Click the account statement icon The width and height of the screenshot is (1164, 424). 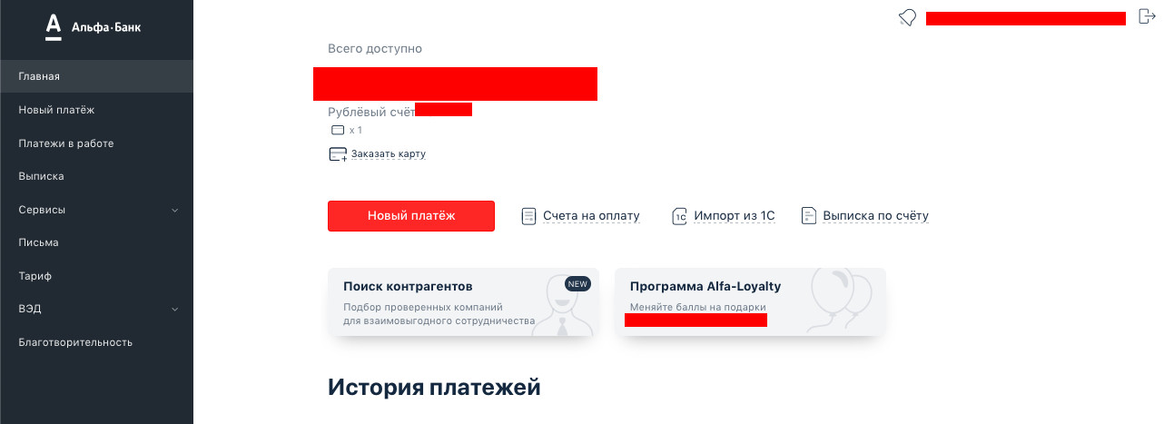(809, 216)
